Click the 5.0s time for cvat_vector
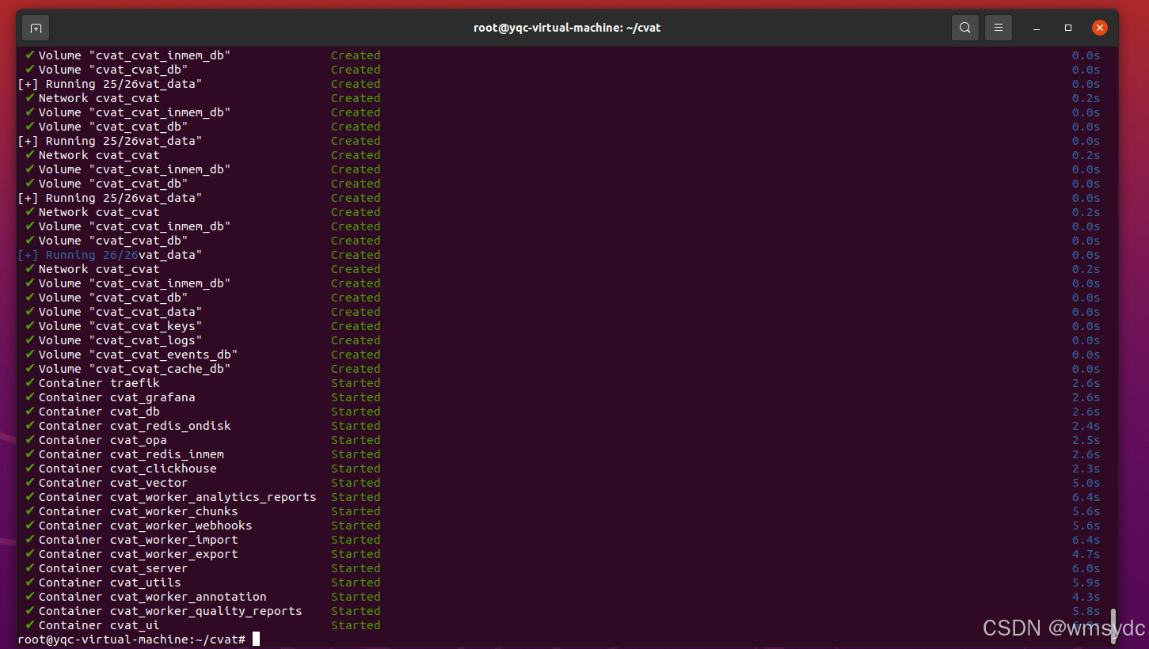The width and height of the screenshot is (1149, 649). (x=1086, y=483)
